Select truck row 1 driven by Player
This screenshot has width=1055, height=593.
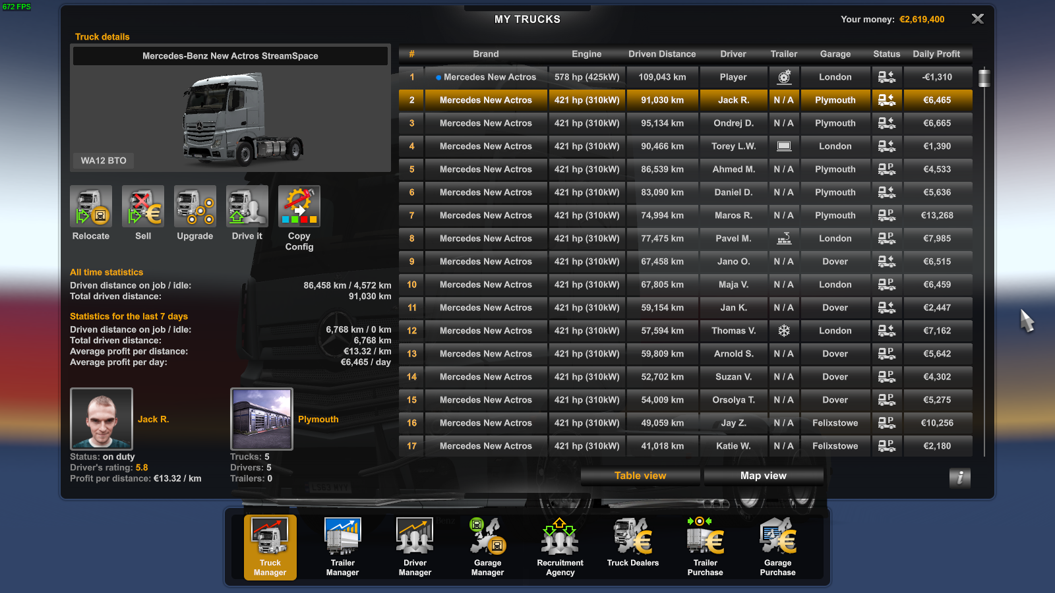(686, 77)
